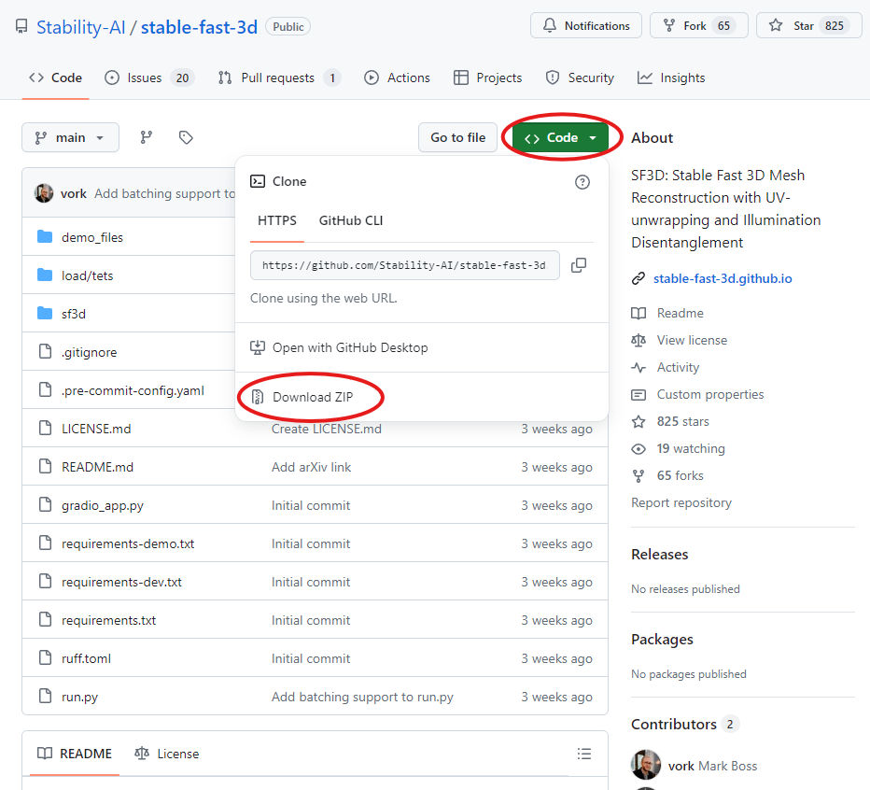Open the tags icon next to the branch selector
Screen dimensions: 870x790
186,137
